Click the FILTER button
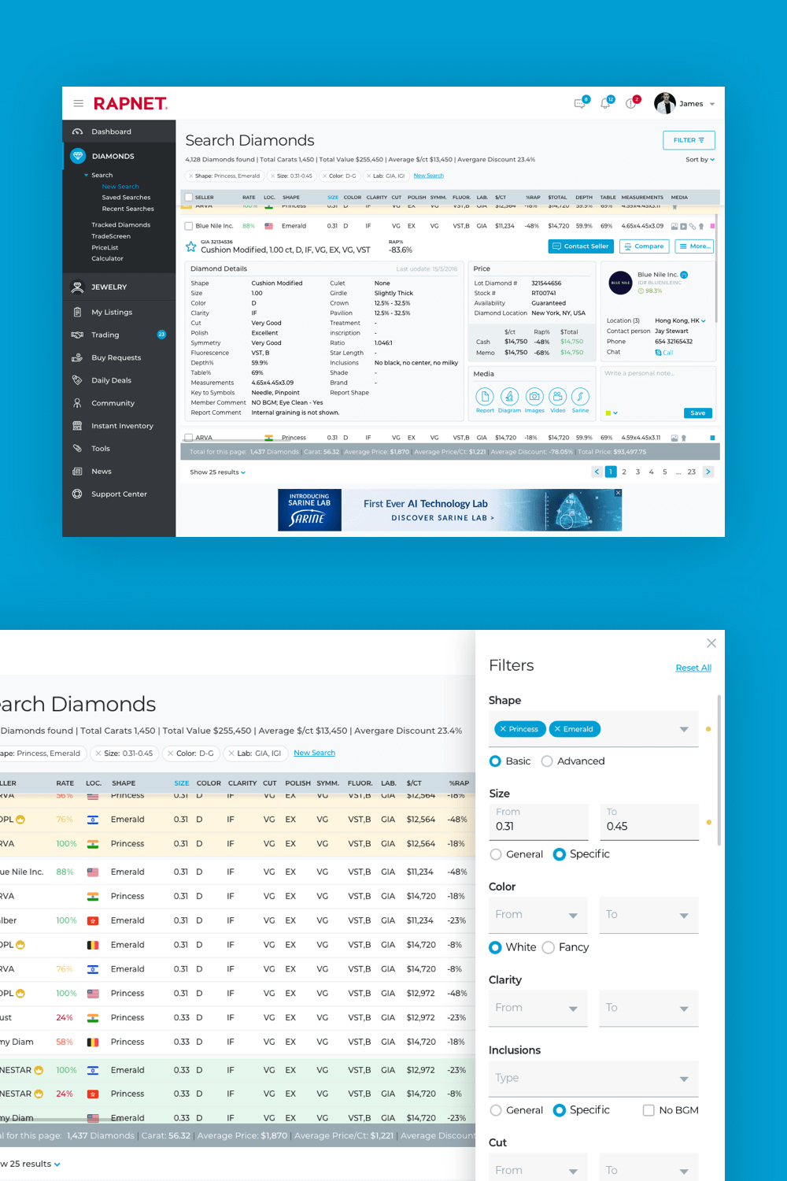This screenshot has height=1181, width=787. pos(689,140)
